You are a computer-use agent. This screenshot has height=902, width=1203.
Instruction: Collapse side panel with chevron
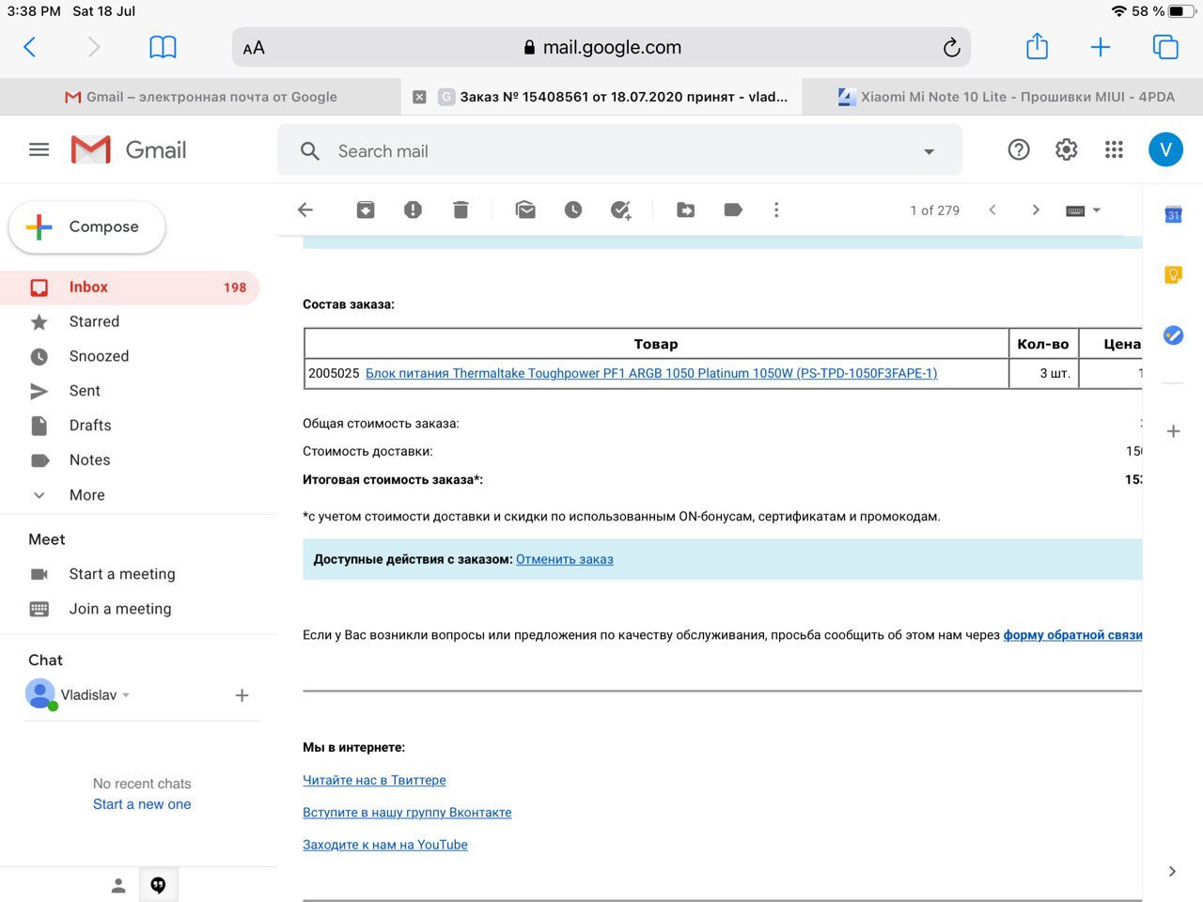pos(1172,871)
